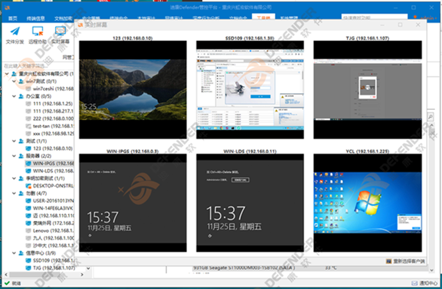Collapse the 信息中心 (3/9) group
442x289 pixels.
pos(12,253)
